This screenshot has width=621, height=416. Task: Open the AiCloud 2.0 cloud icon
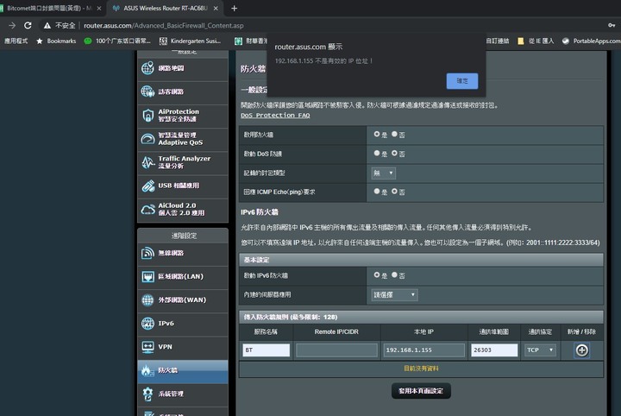coord(147,209)
